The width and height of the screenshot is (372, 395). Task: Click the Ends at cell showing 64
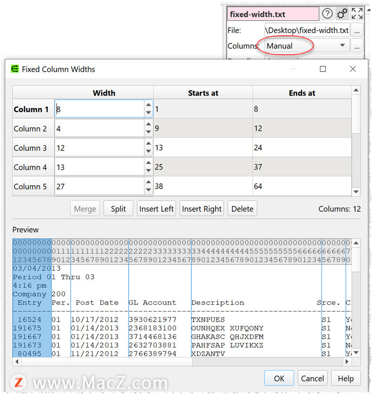(x=302, y=186)
